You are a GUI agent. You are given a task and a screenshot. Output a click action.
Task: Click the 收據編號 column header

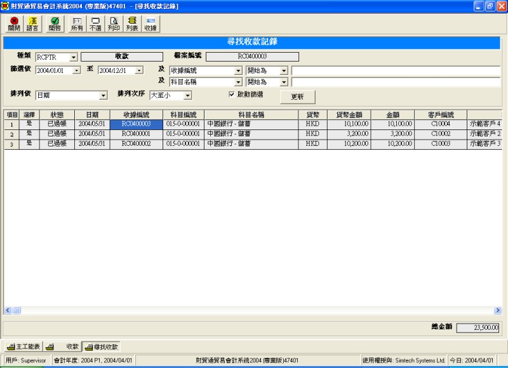coord(137,115)
